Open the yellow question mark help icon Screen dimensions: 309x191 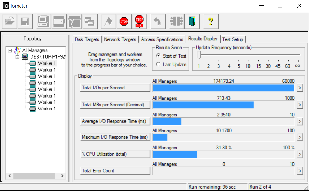211,21
